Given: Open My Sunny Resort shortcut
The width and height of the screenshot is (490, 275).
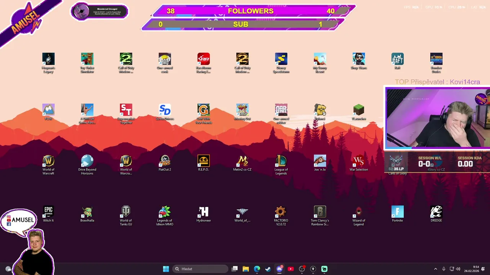Looking at the screenshot, I should pyautogui.click(x=320, y=63).
